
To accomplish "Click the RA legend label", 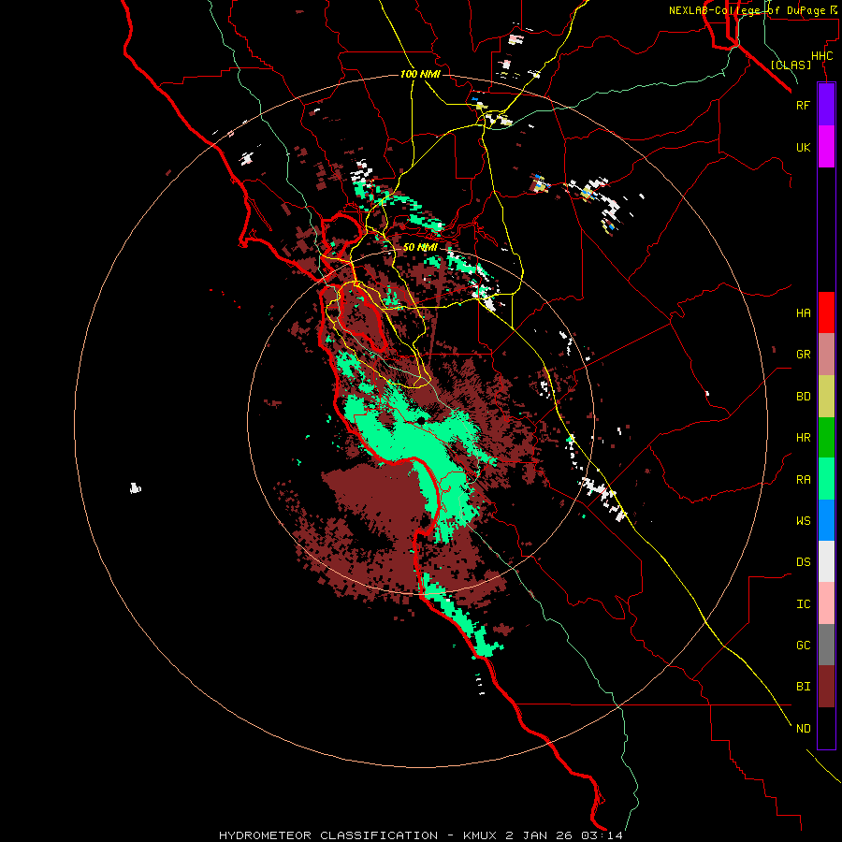I will pyautogui.click(x=803, y=480).
